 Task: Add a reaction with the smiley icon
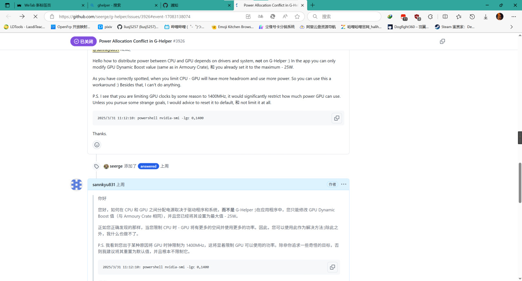tap(97, 145)
